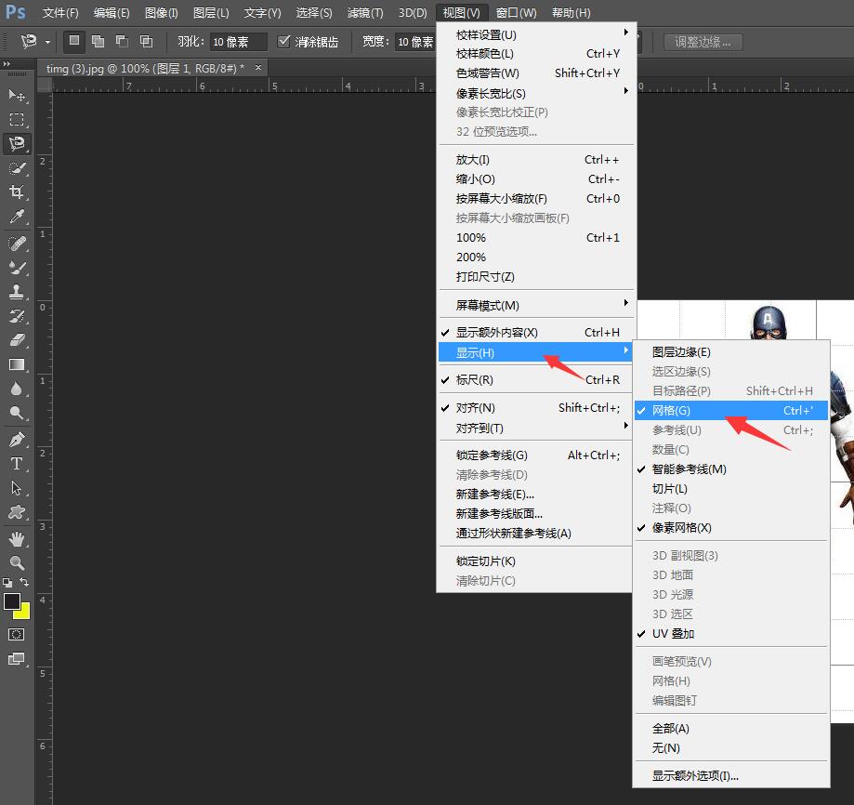Toggle the 消除锯齿 anti-alias checkbox
Image resolution: width=854 pixels, height=805 pixels.
[284, 41]
